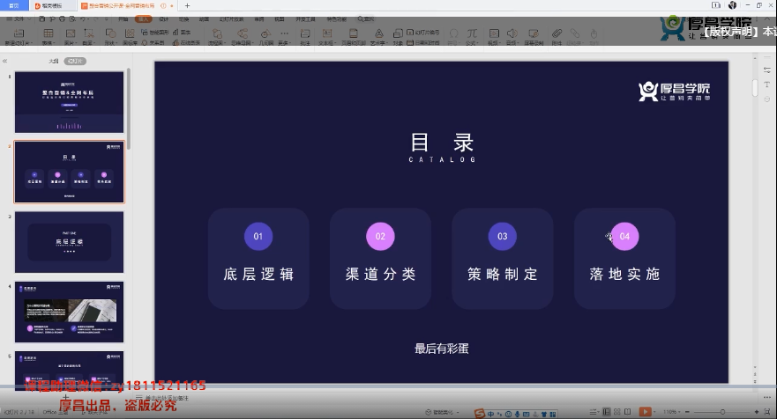Screen dimensions: 777x419
Task: Click the Screen Recording icon
Action: [534, 34]
